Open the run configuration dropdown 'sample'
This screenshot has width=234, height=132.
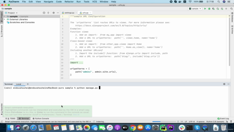[x=195, y=9]
